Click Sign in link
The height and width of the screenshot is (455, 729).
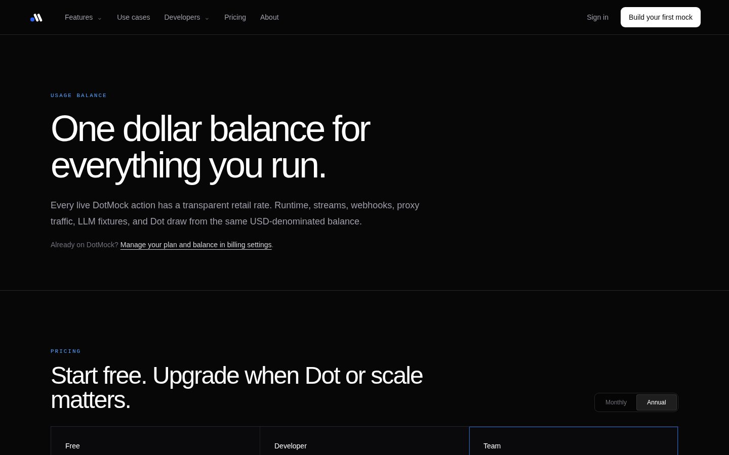click(x=597, y=17)
